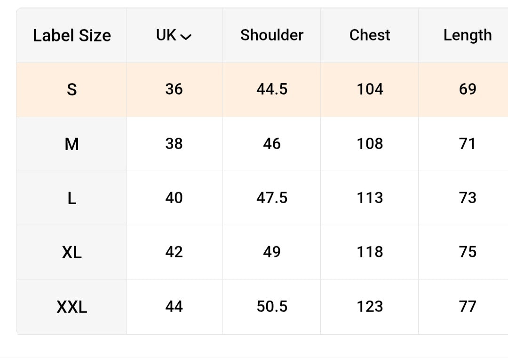Select the XL size row label
The height and width of the screenshot is (358, 508).
pyautogui.click(x=71, y=252)
